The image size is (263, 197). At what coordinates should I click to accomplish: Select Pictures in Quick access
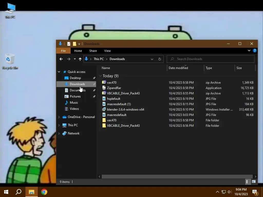pos(75,96)
